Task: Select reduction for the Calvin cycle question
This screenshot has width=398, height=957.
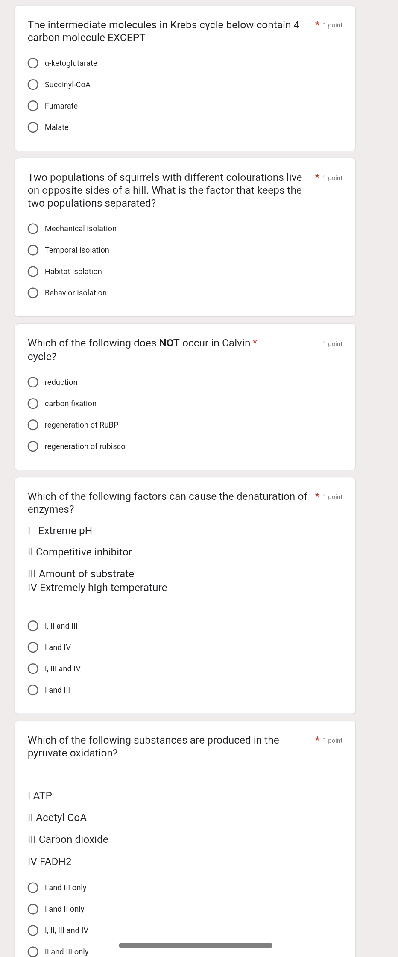Action: pos(33,382)
